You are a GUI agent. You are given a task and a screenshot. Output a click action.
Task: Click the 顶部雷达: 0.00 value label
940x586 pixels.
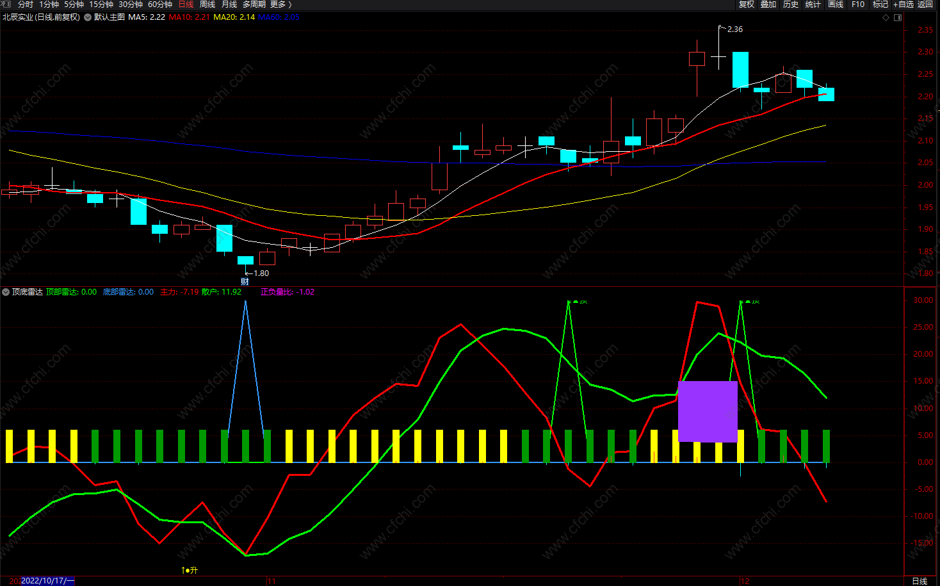point(72,292)
